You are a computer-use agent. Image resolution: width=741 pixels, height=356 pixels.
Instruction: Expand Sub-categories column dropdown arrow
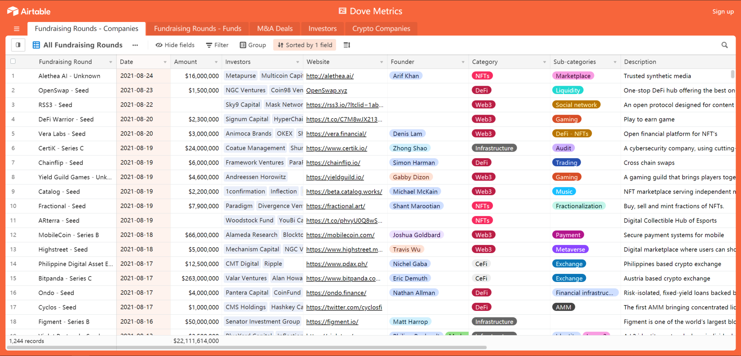click(x=615, y=62)
